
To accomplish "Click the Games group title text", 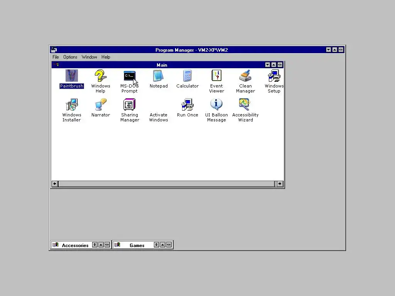I will [x=137, y=245].
